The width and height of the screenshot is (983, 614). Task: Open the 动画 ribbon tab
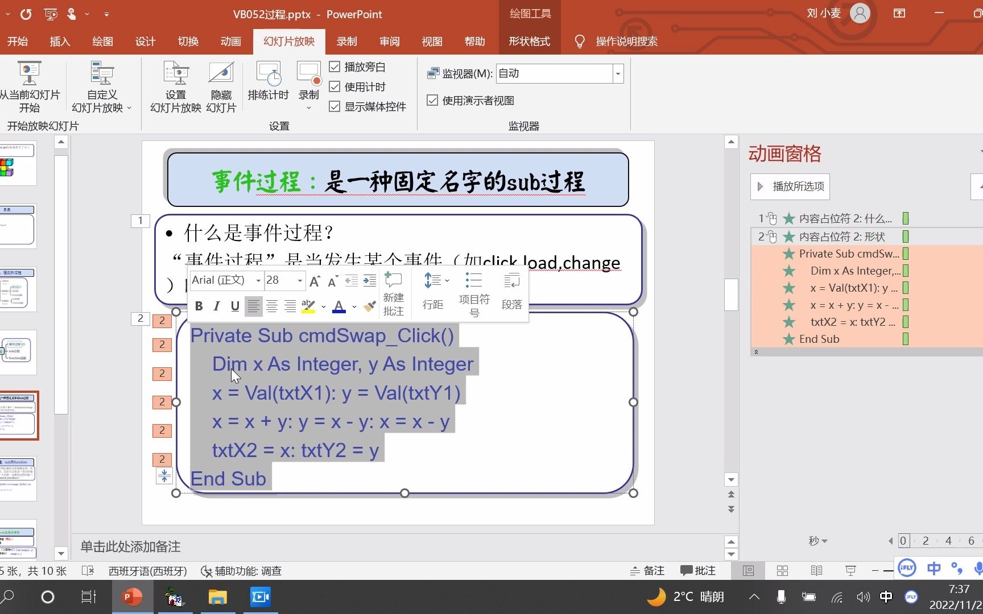(230, 41)
